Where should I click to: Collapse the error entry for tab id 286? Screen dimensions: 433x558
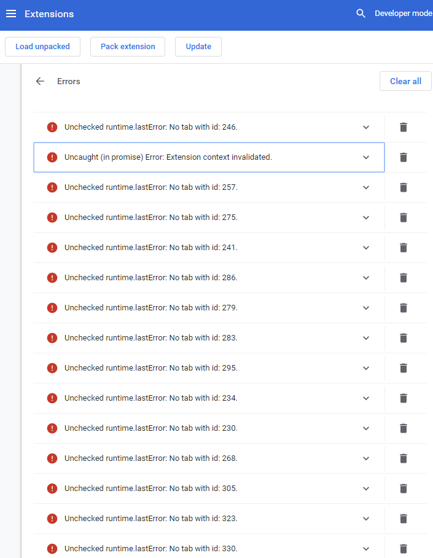[366, 278]
